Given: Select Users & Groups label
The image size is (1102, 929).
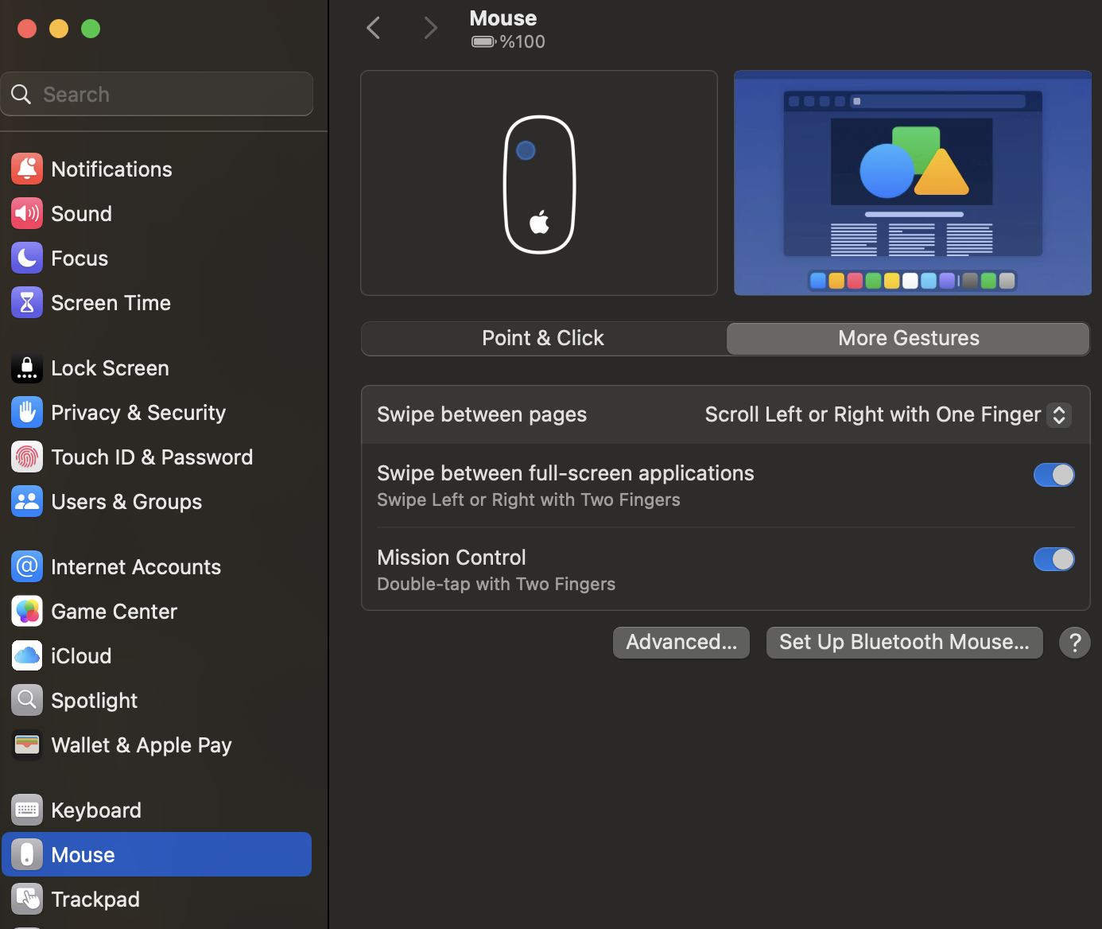Looking at the screenshot, I should (x=126, y=502).
